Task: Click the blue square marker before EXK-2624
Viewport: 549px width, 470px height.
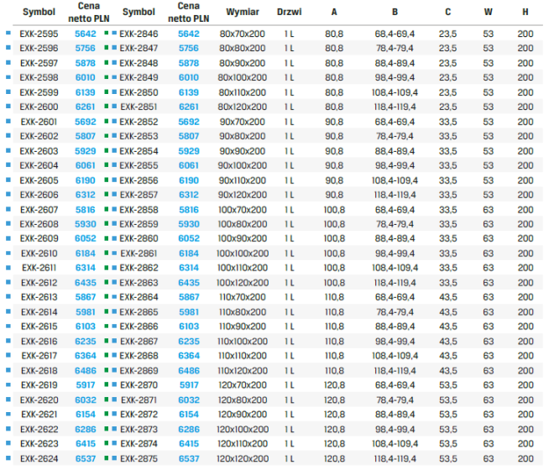Action: click(8, 458)
